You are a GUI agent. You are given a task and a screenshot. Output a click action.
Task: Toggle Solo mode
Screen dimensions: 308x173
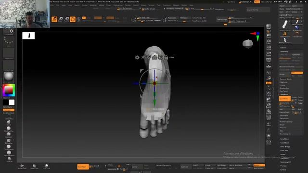pos(269,136)
